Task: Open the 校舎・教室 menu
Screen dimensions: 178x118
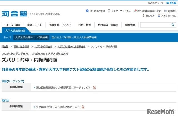Action: [x=85, y=25]
